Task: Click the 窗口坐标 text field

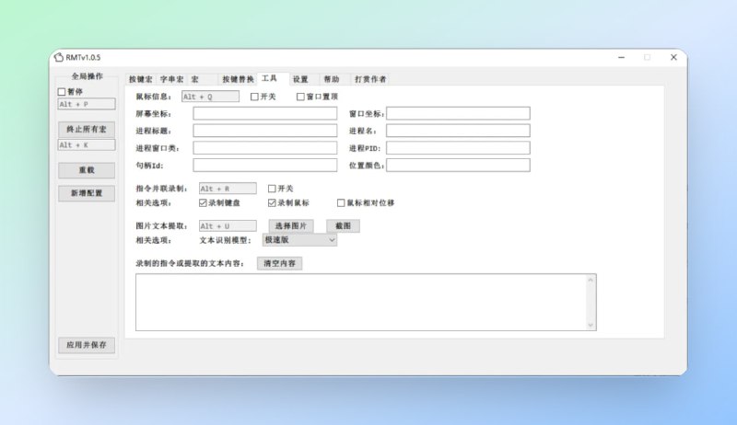Action: pyautogui.click(x=458, y=113)
